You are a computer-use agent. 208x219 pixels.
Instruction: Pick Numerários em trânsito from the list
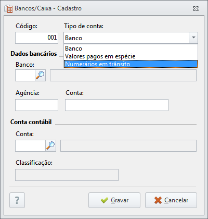click(131, 64)
